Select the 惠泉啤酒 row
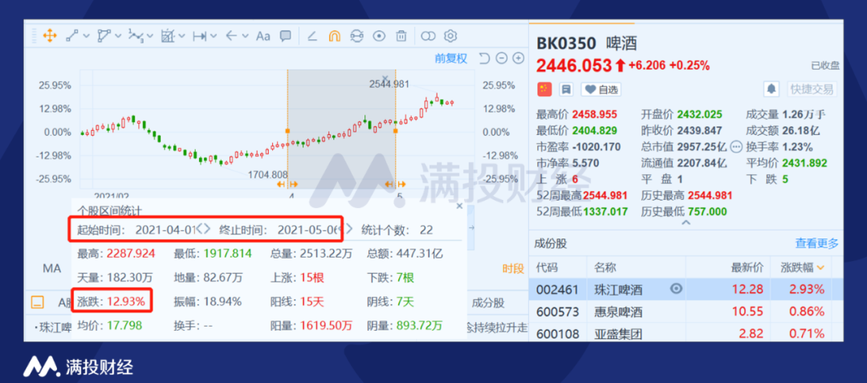This screenshot has height=383, width=867. [x=686, y=312]
